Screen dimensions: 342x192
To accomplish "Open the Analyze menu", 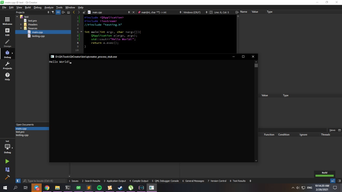I will pos(49,7).
